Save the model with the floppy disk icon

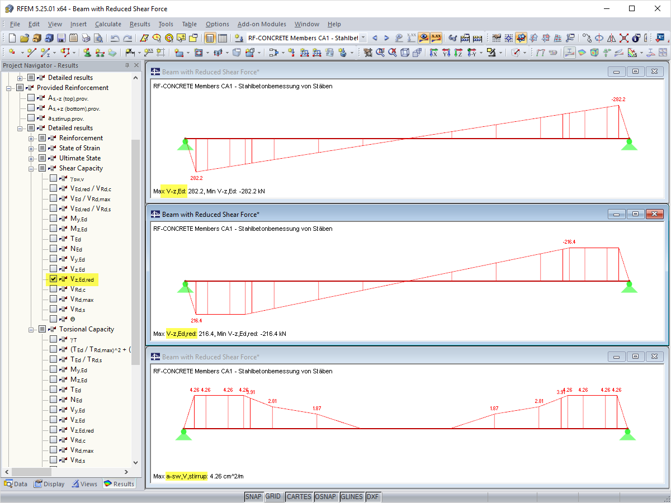tap(61, 38)
